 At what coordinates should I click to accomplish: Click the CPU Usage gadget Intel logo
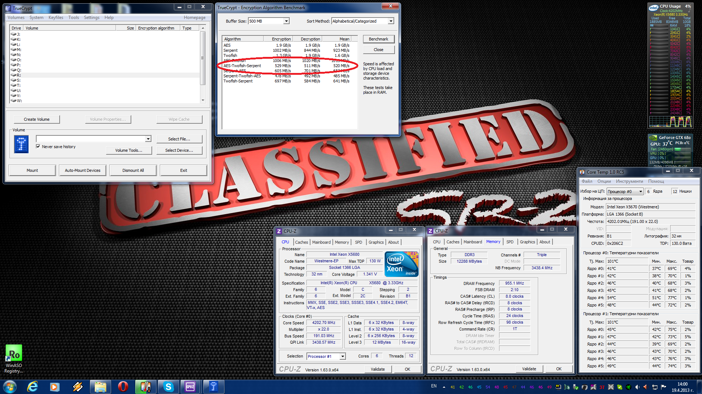tap(653, 8)
